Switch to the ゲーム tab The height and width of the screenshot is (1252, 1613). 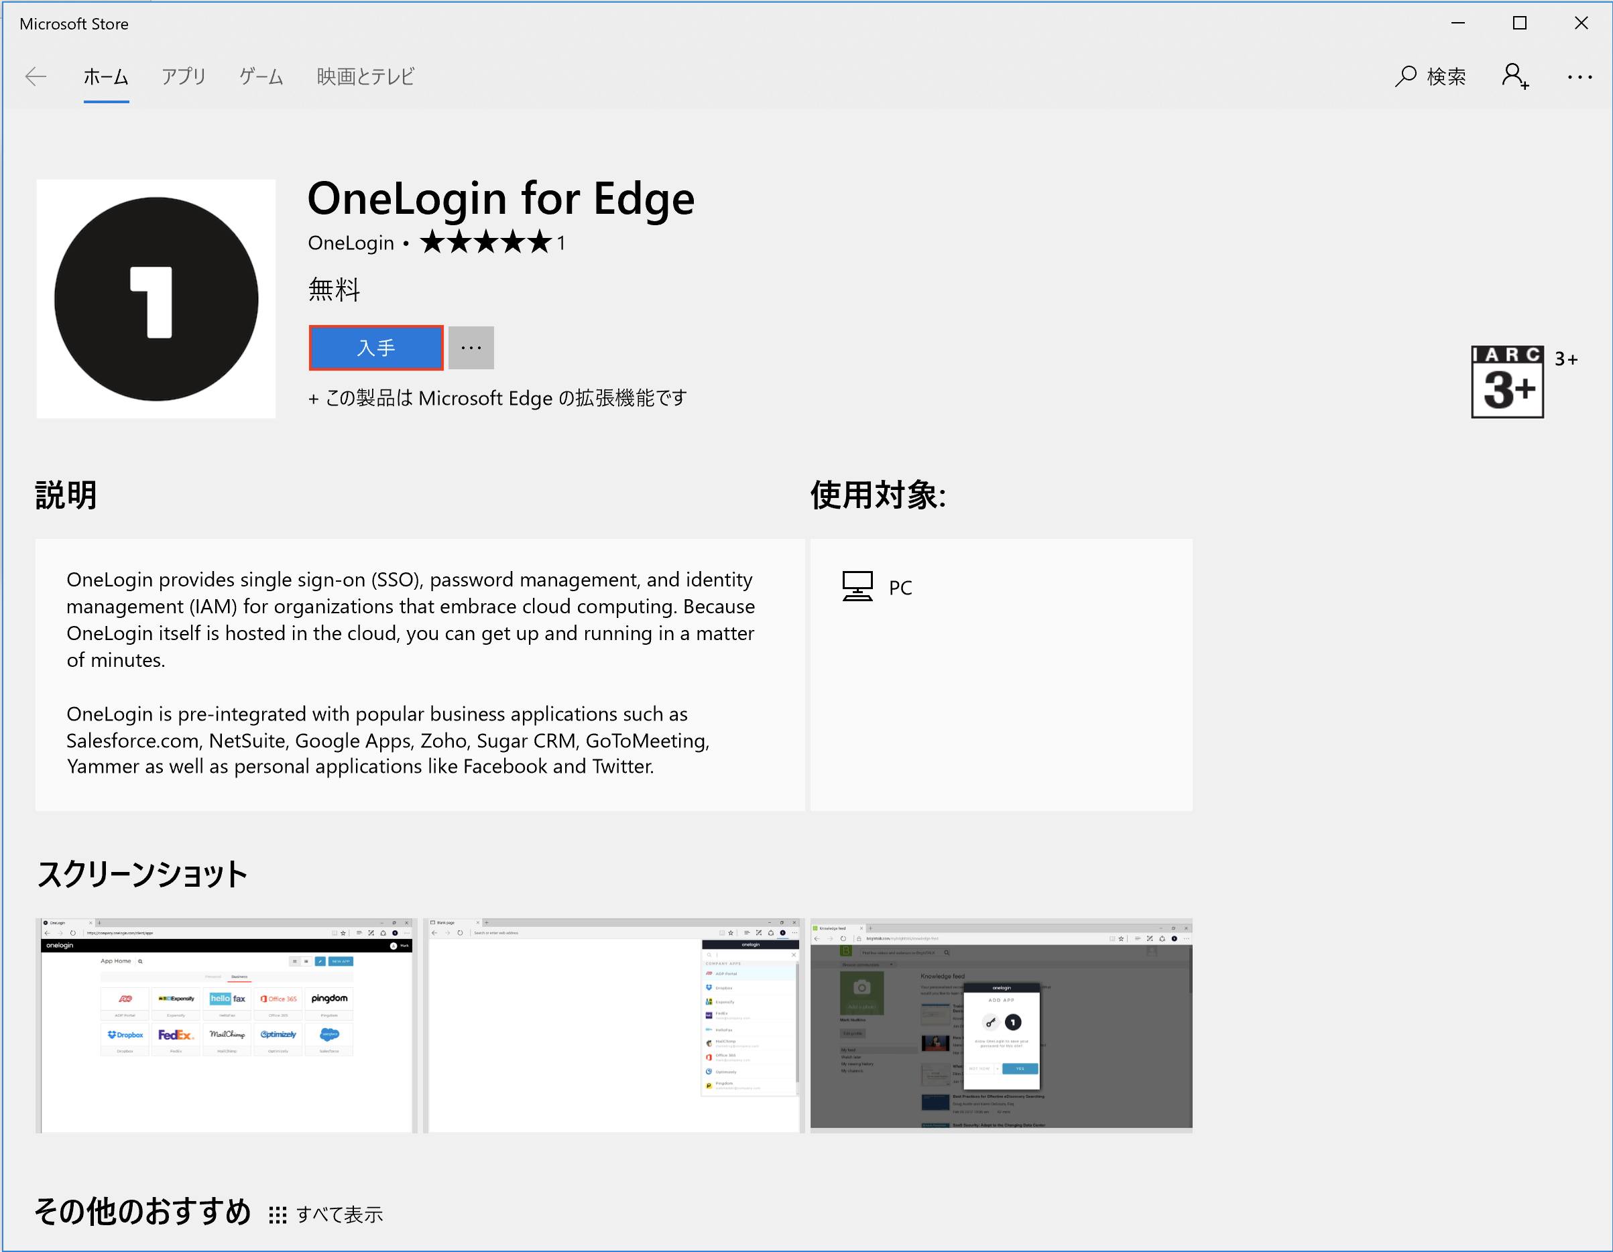click(261, 77)
